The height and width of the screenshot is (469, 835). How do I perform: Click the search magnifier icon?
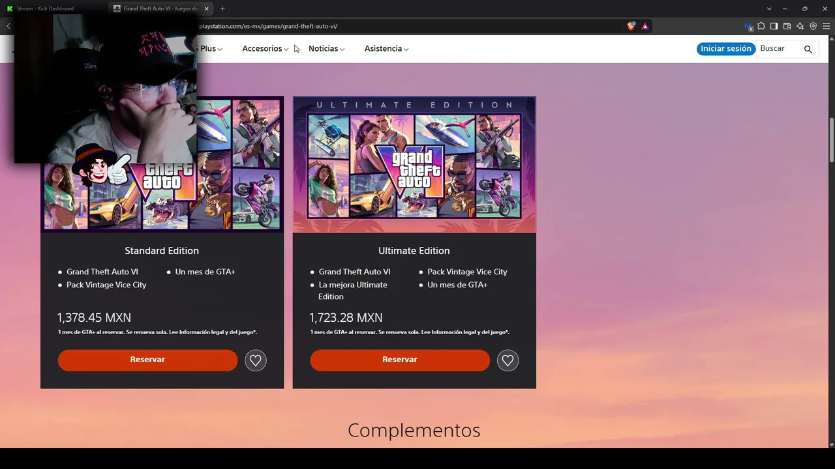tap(808, 49)
